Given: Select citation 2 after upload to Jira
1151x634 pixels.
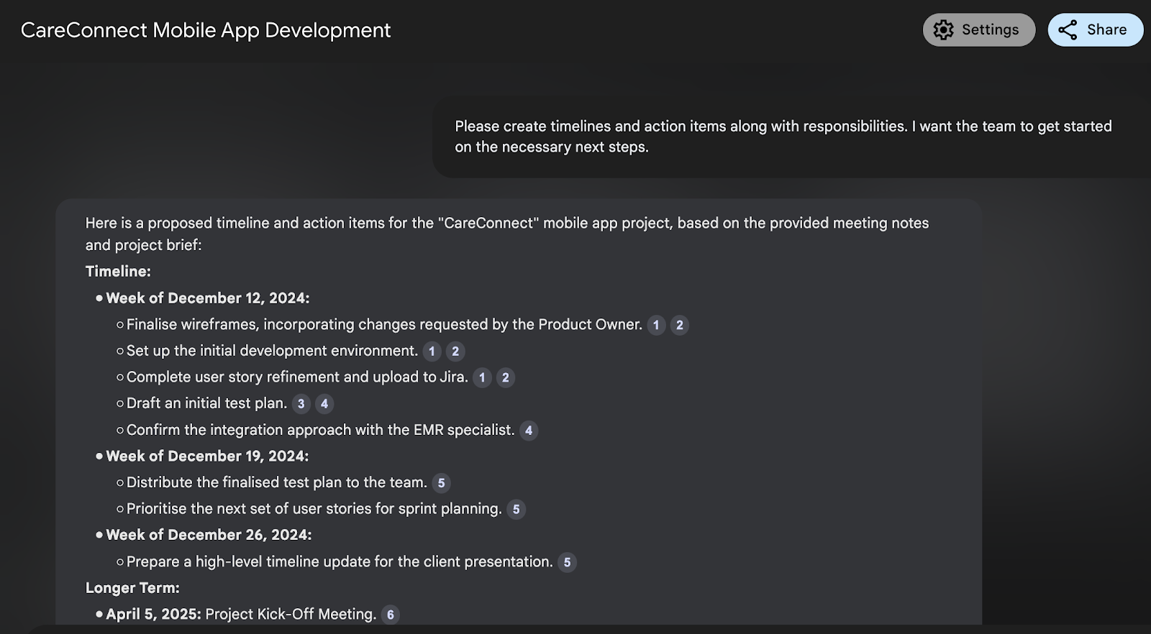Looking at the screenshot, I should point(506,377).
